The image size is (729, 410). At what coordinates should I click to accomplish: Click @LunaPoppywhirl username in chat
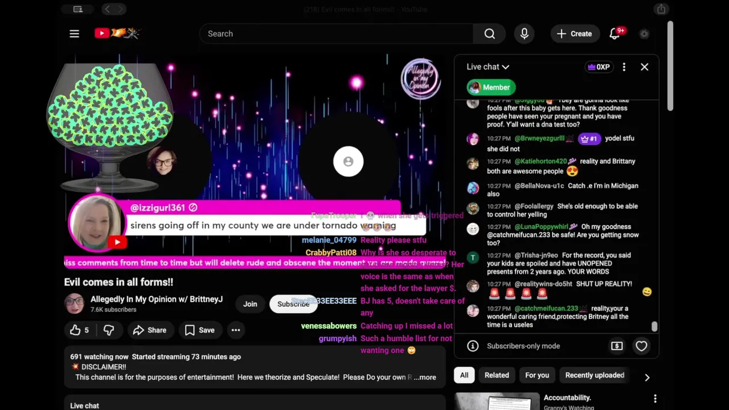[x=541, y=227]
